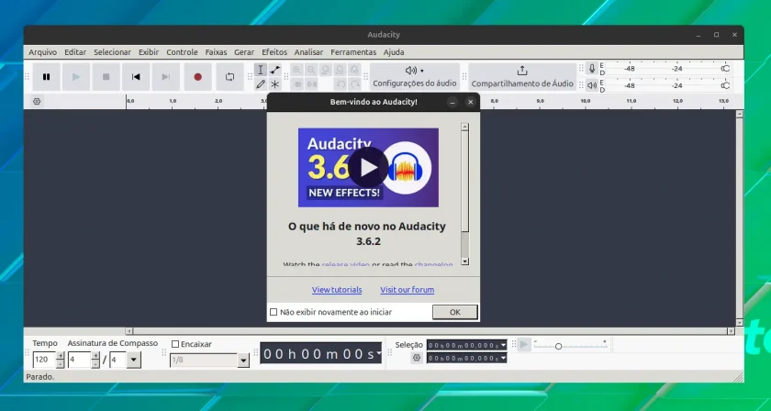Click the Zoom Toggle icon
The image size is (771, 411).
click(354, 70)
